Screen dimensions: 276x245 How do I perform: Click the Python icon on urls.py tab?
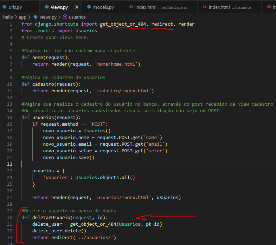tap(5, 7)
